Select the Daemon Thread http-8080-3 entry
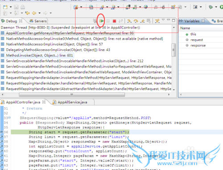 [70, 28]
